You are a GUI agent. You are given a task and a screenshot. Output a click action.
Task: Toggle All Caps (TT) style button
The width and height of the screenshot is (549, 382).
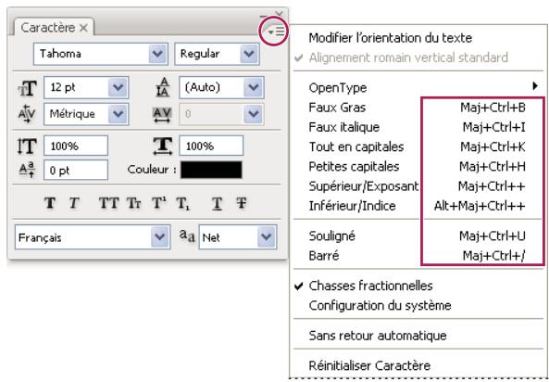click(109, 203)
